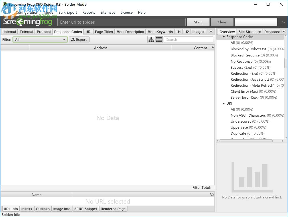Open the Meta Description tab

click(x=130, y=32)
